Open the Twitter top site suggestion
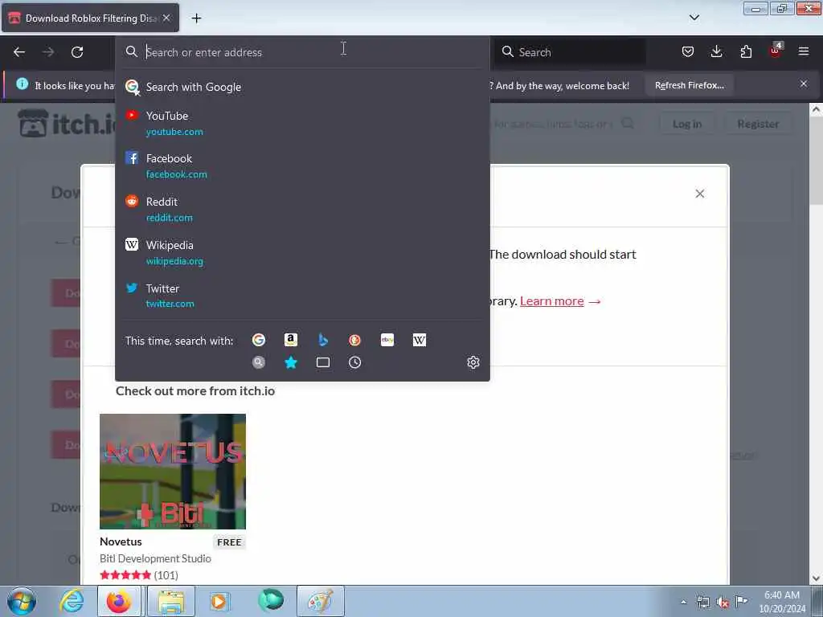This screenshot has height=617, width=823. point(302,296)
